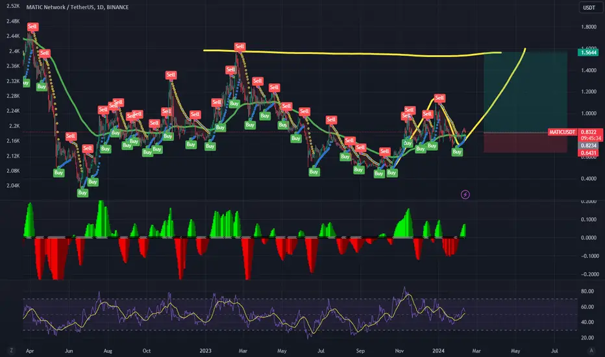Click the 0.8322 current price label
Image resolution: width=605 pixels, height=357 pixels.
[589, 132]
